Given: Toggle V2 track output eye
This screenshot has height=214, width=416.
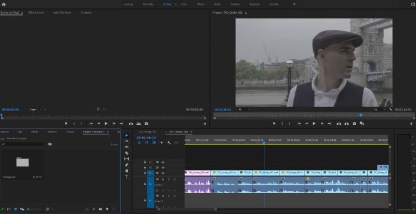Looking at the screenshot, I should [x=163, y=168].
